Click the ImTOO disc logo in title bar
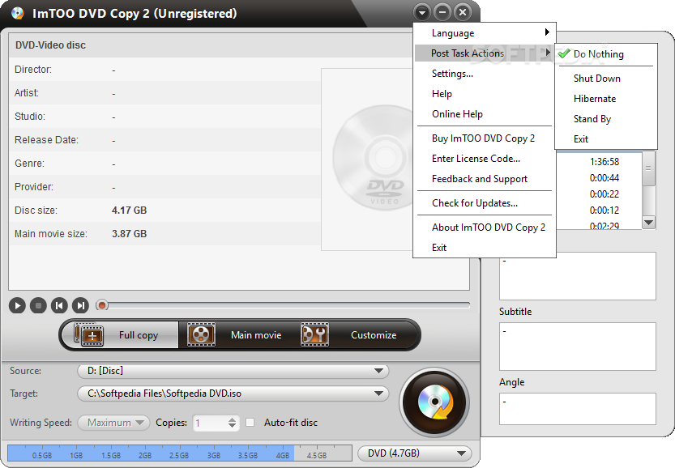Screen dimensions: 675x468 [x=18, y=13]
